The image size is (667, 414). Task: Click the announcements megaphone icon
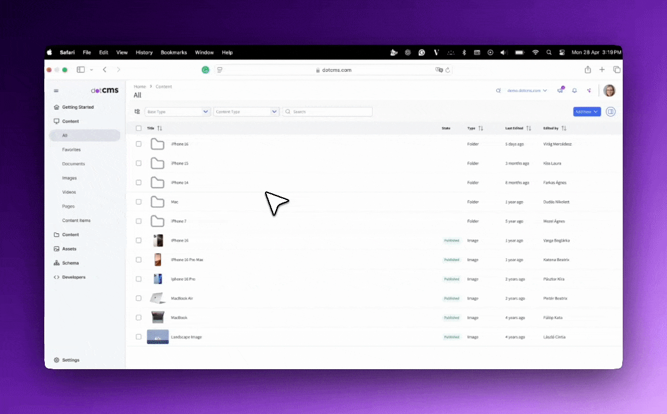pyautogui.click(x=560, y=91)
